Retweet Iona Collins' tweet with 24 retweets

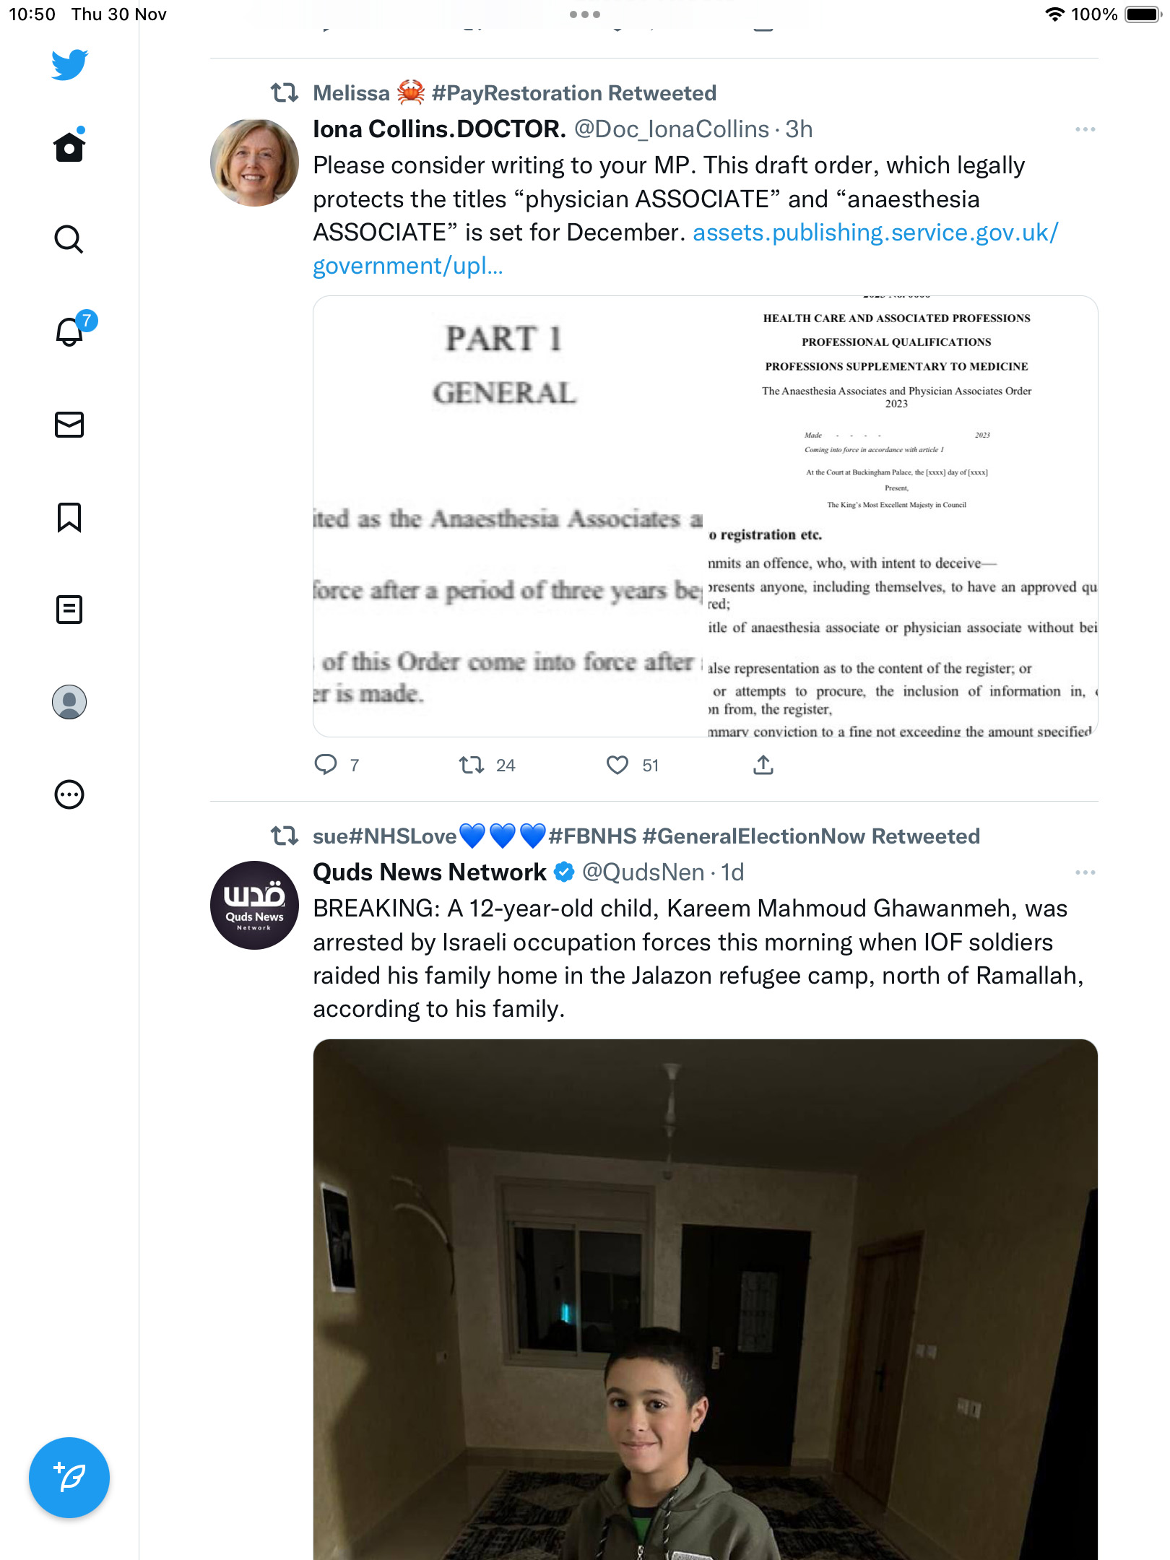tap(472, 765)
